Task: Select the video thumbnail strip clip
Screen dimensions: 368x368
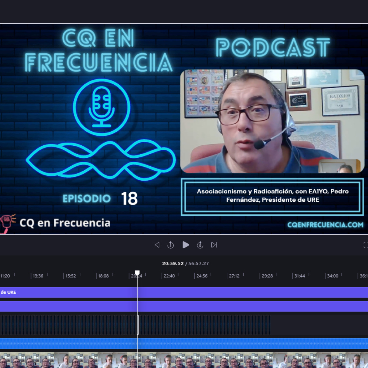Action: click(x=184, y=360)
